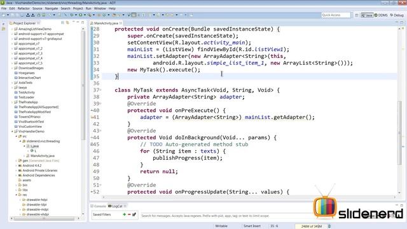This screenshot has height=229, width=407.
Task: Toggle the fold marker on line 37
Action: coord(100,90)
